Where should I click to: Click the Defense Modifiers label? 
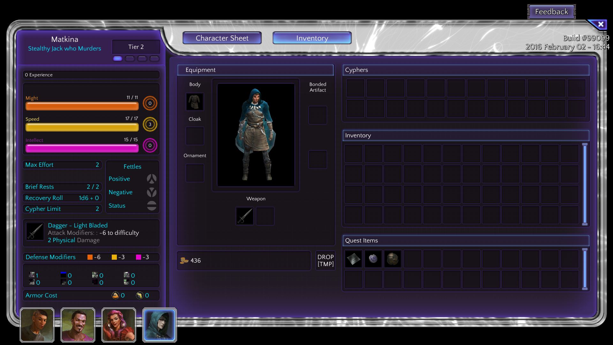pos(50,257)
